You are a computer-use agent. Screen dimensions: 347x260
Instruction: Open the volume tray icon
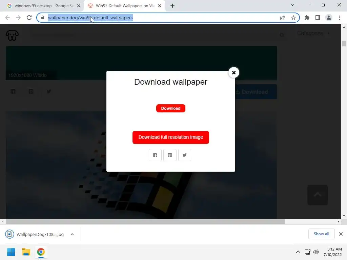click(x=316, y=252)
